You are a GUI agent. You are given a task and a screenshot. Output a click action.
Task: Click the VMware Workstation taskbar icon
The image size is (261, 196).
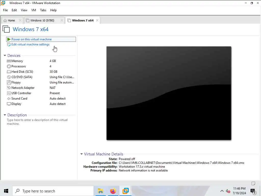point(125,191)
